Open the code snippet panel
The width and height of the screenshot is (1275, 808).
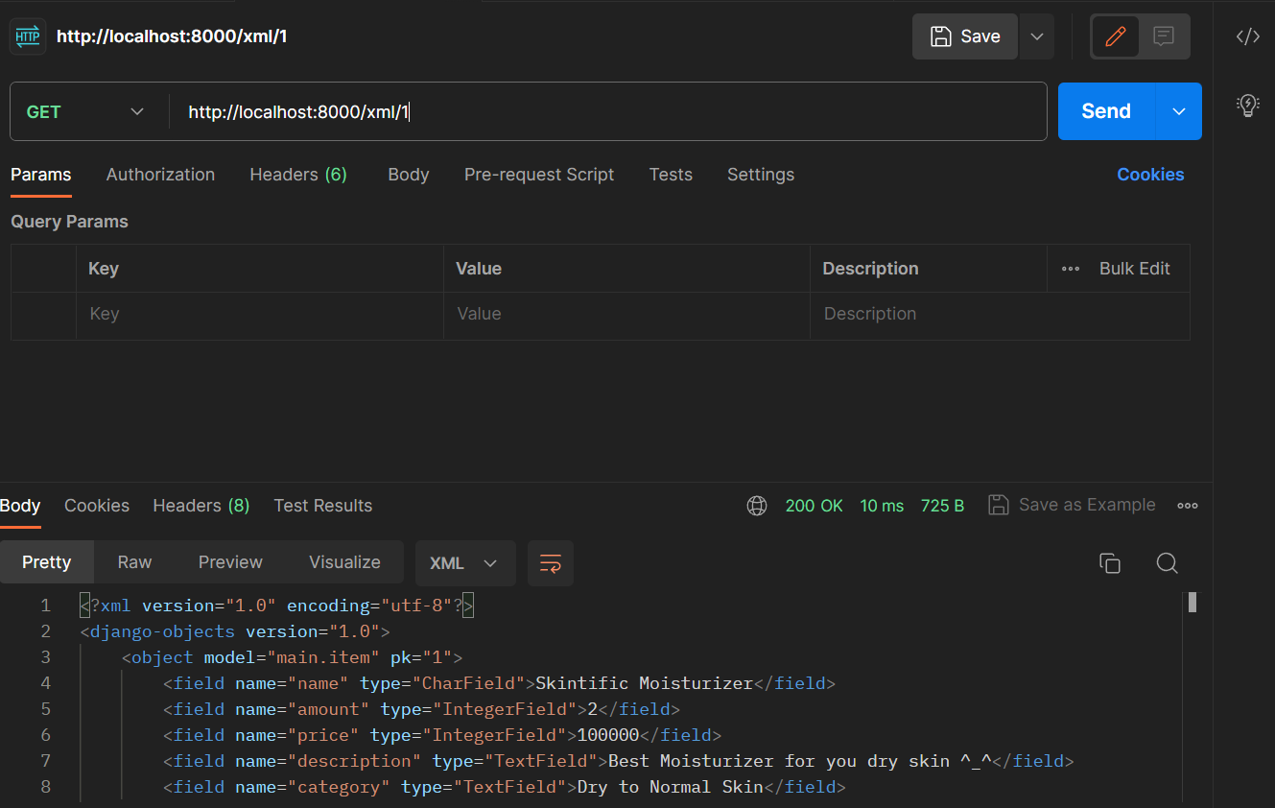coord(1247,36)
